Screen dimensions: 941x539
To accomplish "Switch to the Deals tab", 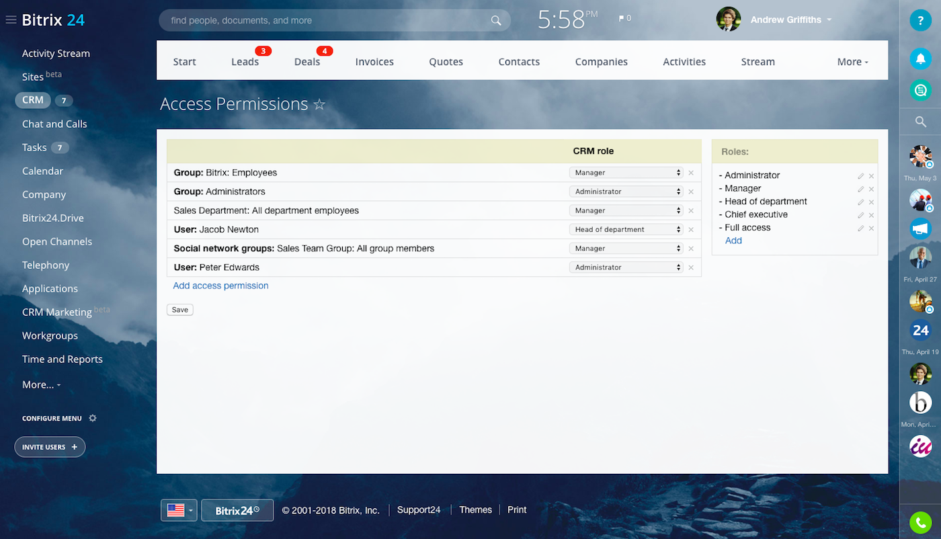I will pos(307,62).
